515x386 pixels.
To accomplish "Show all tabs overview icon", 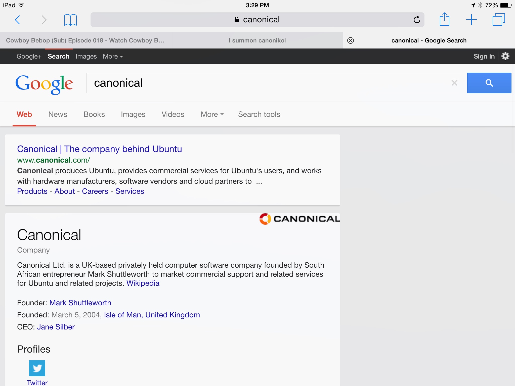I will 499,20.
